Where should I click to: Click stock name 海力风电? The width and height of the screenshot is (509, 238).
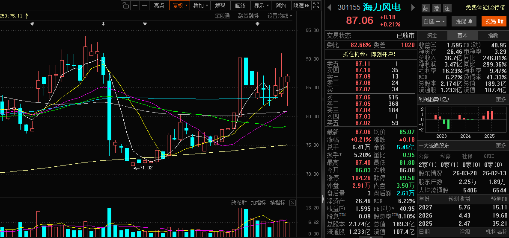(382, 7)
